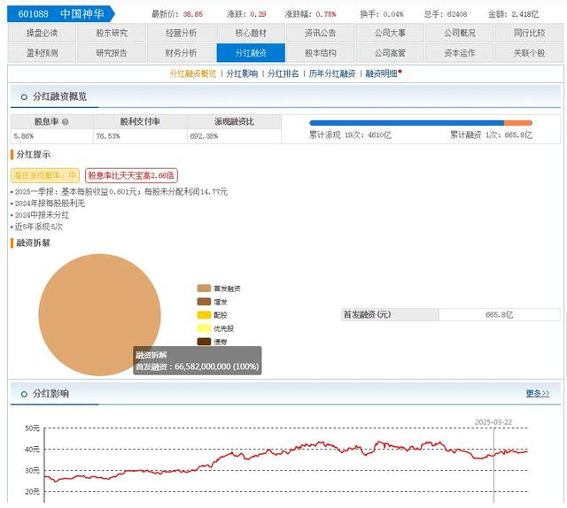This screenshot has height=508, width=567.
Task: Jump to 分红融资概览 section link
Action: pos(193,73)
